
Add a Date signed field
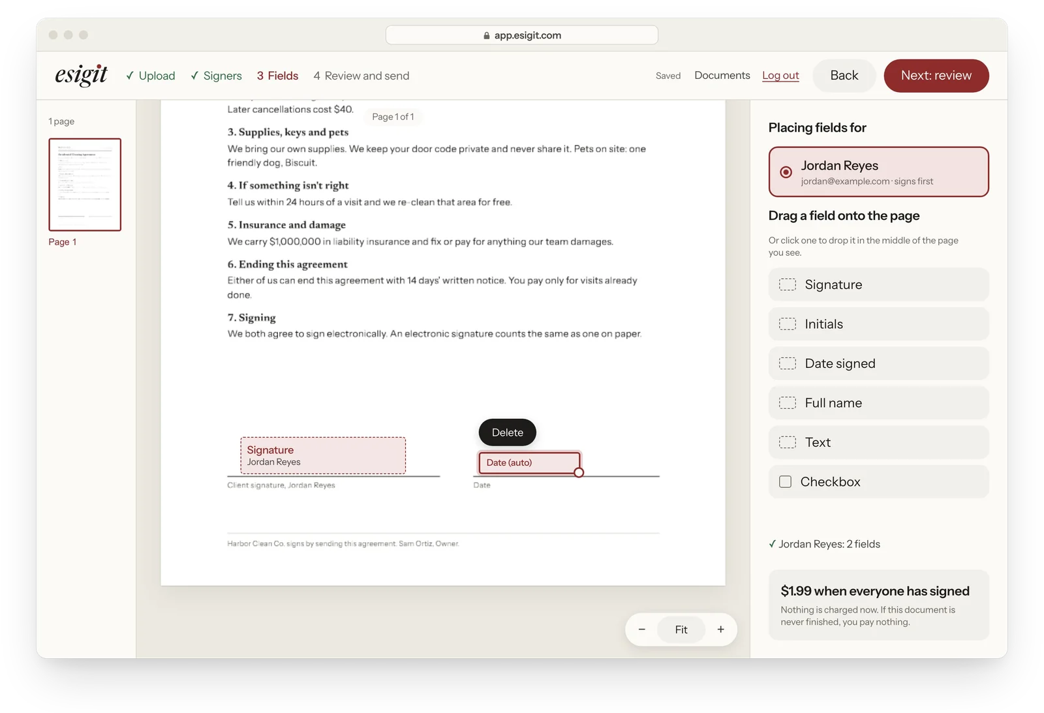[x=878, y=363]
